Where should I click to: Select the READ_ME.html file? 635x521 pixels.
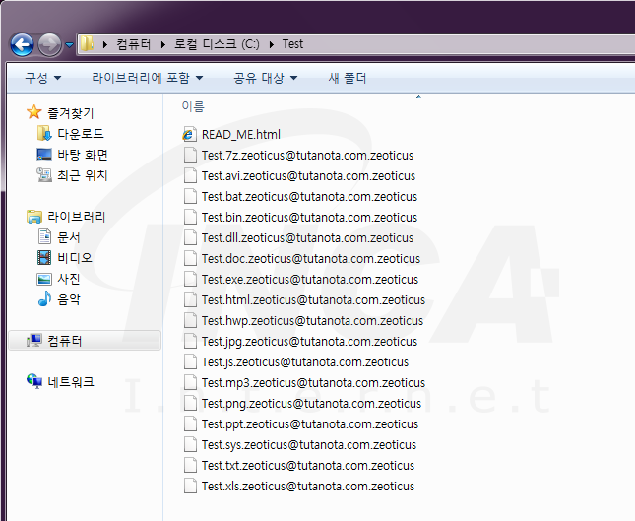[241, 134]
